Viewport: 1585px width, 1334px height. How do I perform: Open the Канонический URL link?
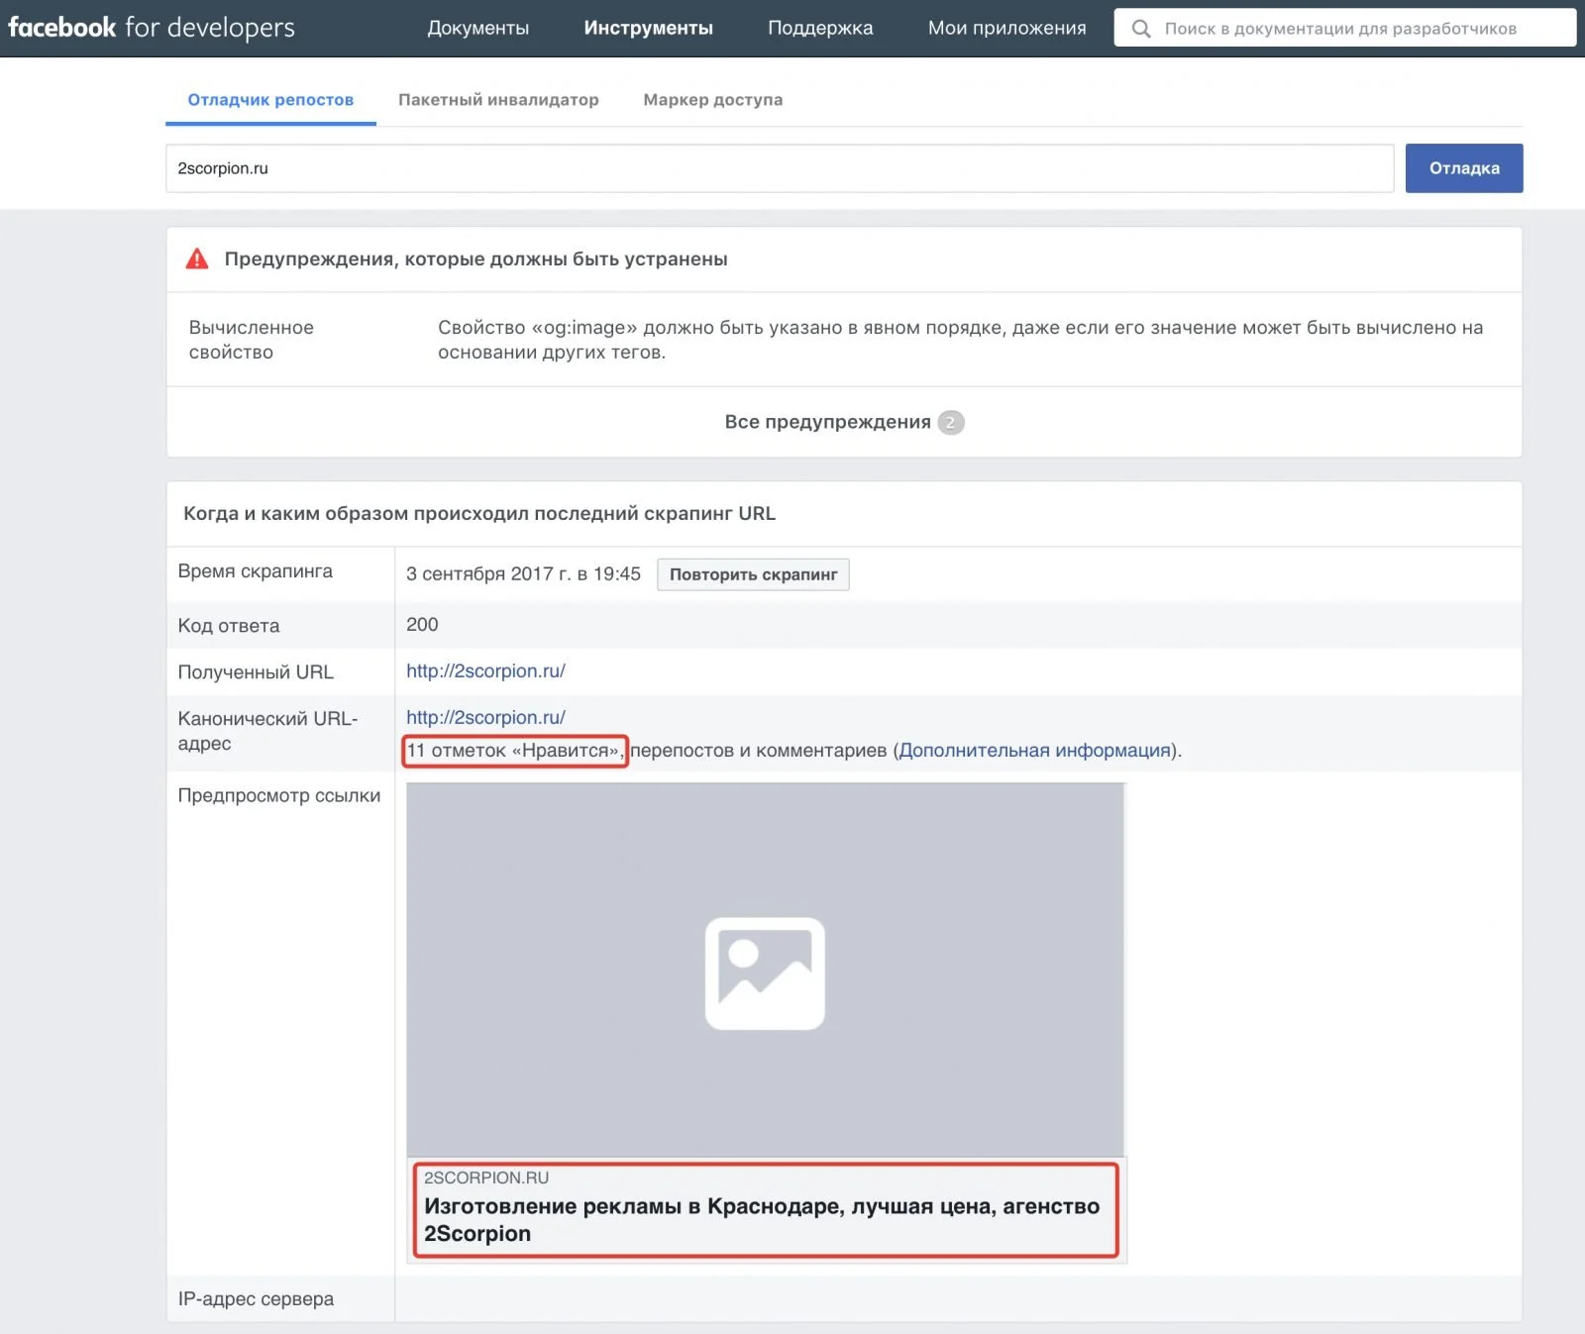[485, 718]
